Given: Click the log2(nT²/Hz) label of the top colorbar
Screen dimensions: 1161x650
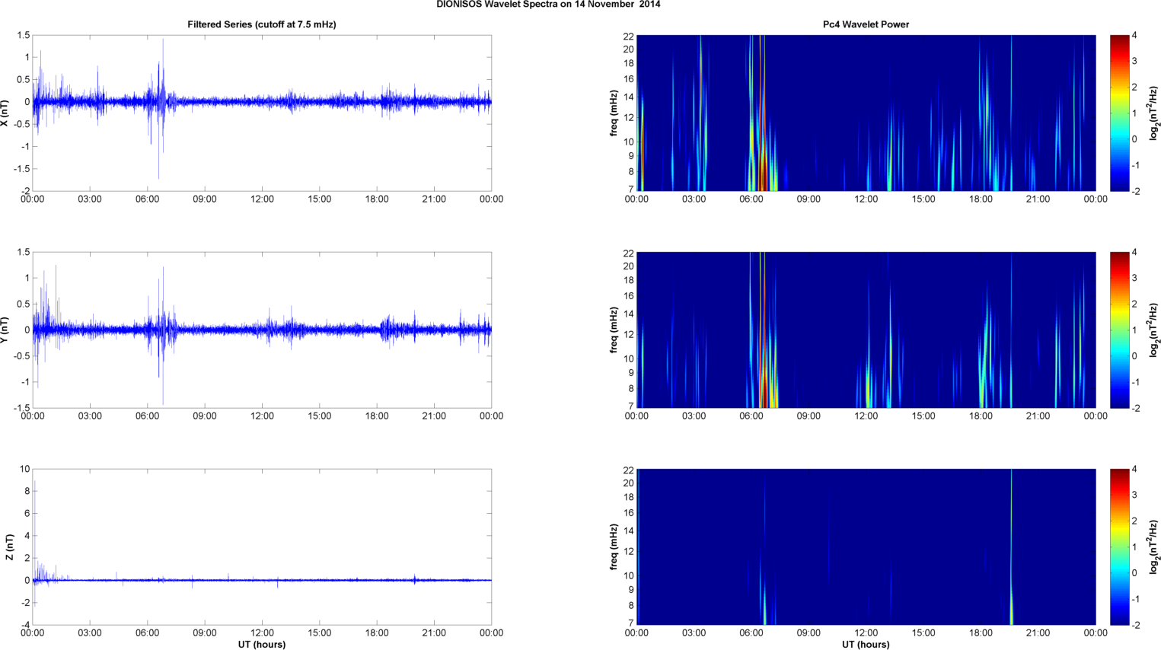Looking at the screenshot, I should pyautogui.click(x=1154, y=113).
